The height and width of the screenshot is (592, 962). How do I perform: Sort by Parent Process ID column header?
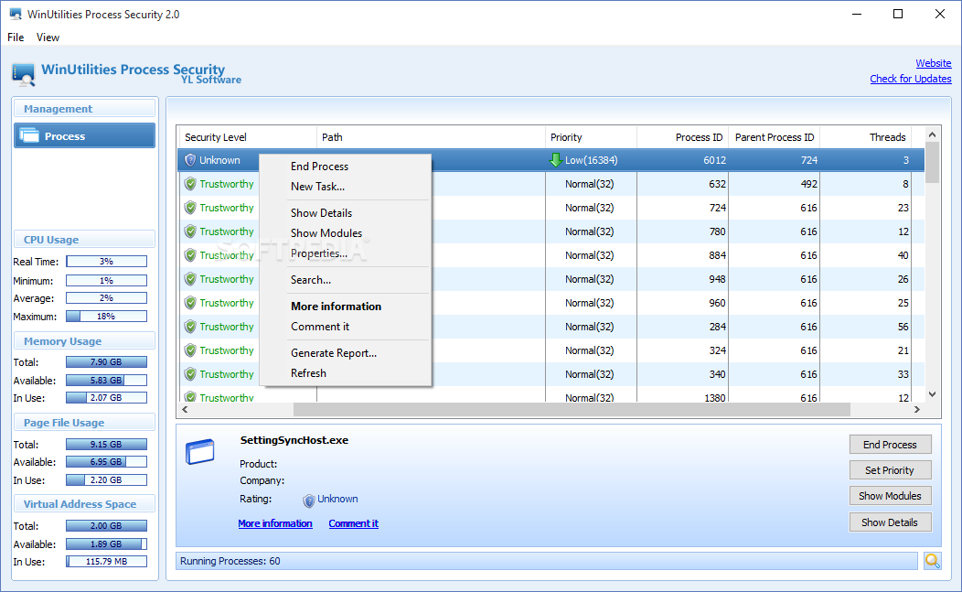point(775,137)
